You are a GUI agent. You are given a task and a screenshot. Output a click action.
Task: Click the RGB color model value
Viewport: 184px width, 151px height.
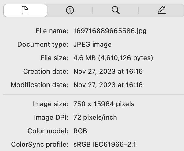coord(80,131)
